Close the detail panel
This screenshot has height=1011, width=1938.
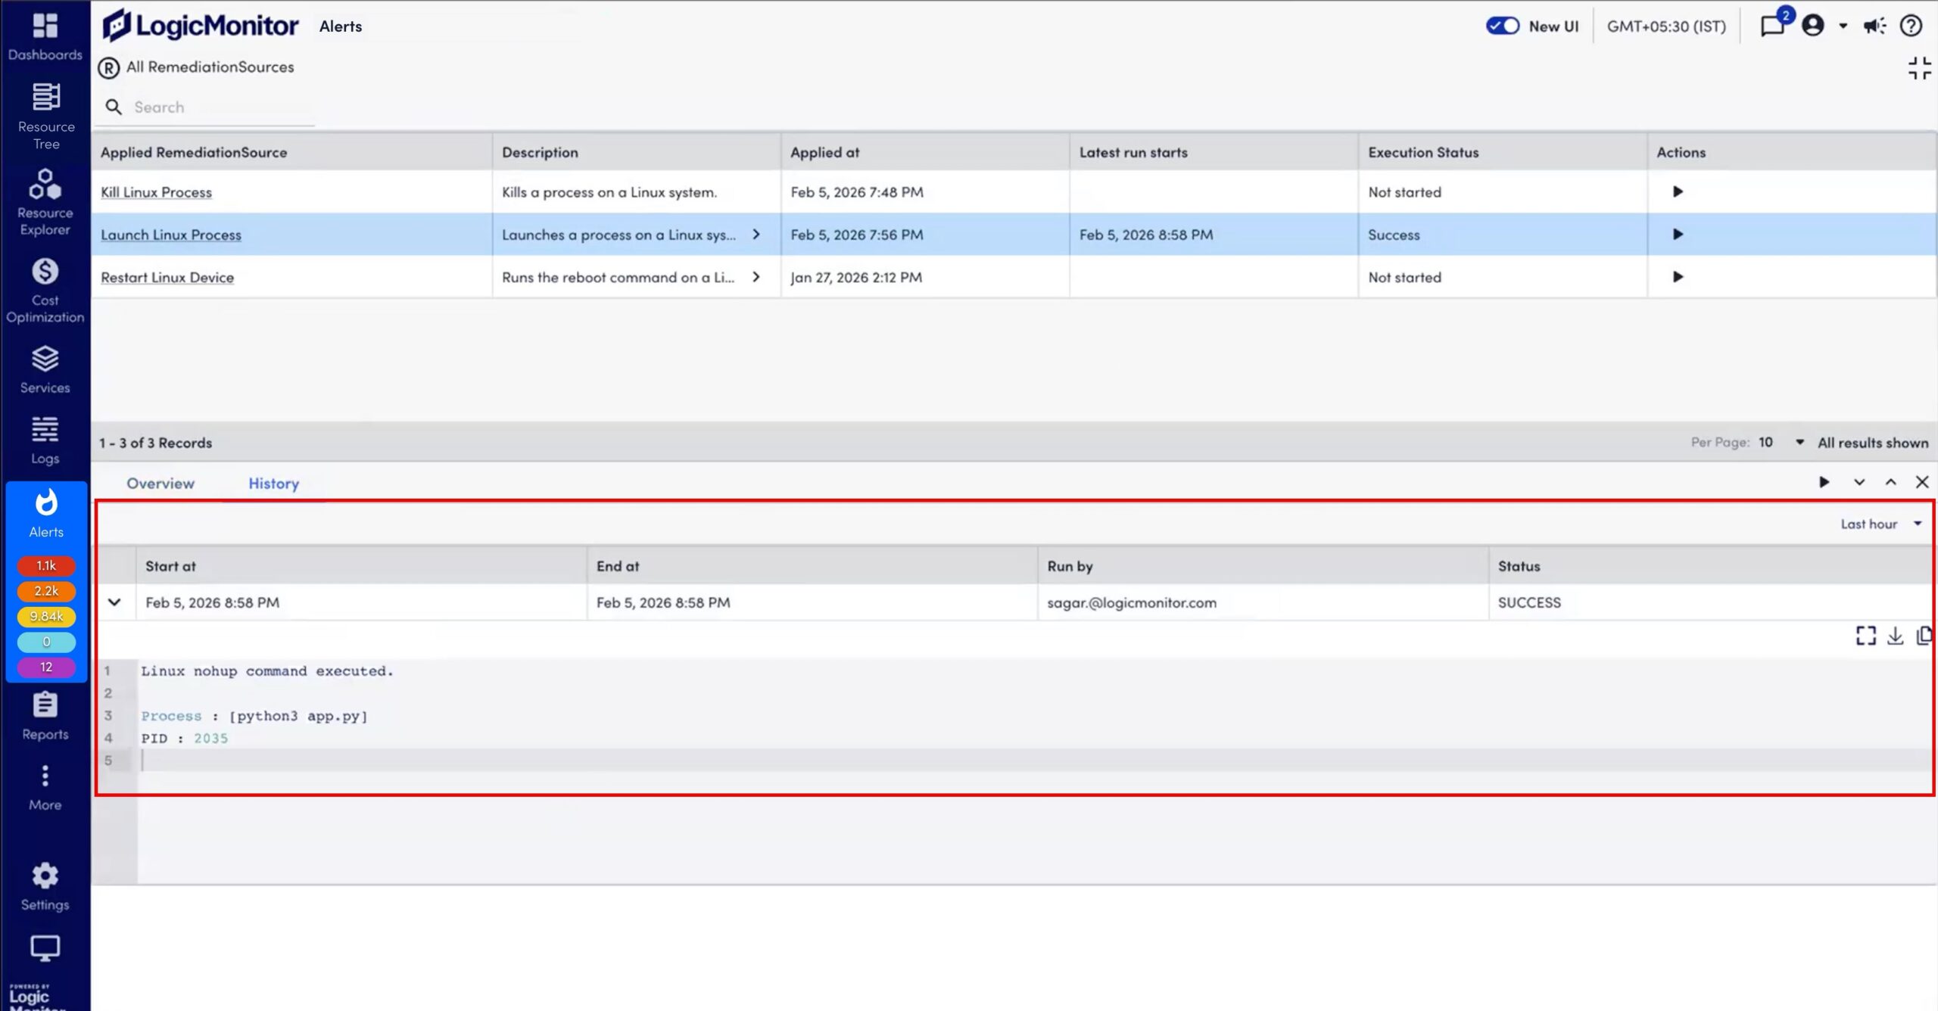1922,482
